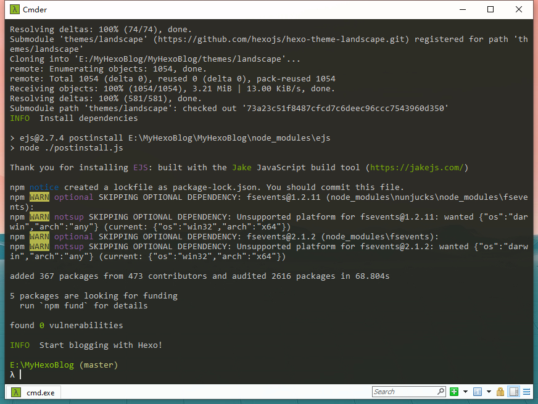Click 'ejs@2.7.4 postinstall' line
The image size is (538, 404).
click(x=170, y=138)
